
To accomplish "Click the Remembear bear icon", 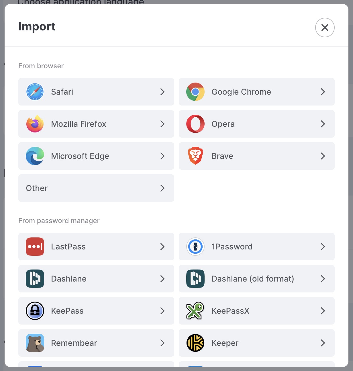I will click(35, 343).
